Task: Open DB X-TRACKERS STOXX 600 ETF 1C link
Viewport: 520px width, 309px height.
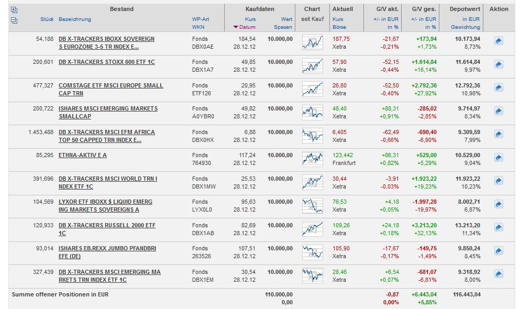Action: 107,62
